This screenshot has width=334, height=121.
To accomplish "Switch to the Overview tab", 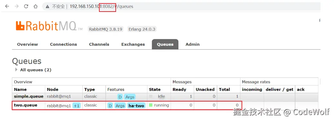I will pos(27,44).
